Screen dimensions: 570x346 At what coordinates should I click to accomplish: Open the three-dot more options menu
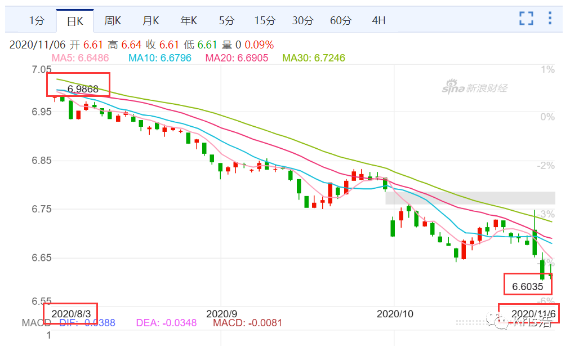coord(550,18)
